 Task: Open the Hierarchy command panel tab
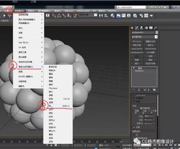click(x=141, y=28)
